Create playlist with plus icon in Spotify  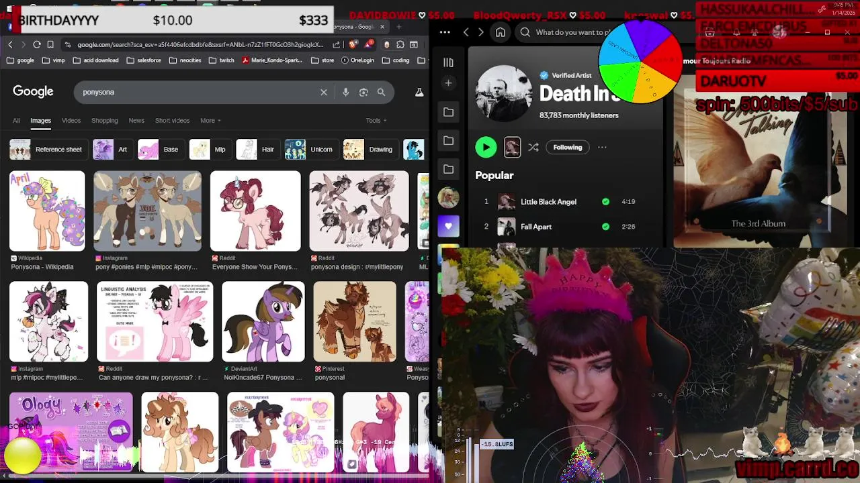pyautogui.click(x=448, y=83)
